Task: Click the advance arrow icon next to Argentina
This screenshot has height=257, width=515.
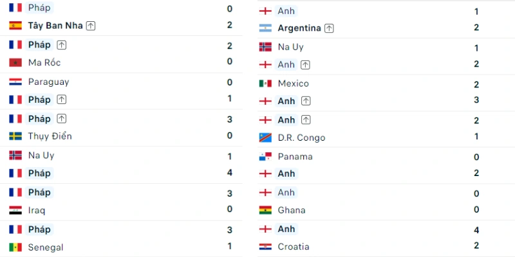Action: coord(329,28)
